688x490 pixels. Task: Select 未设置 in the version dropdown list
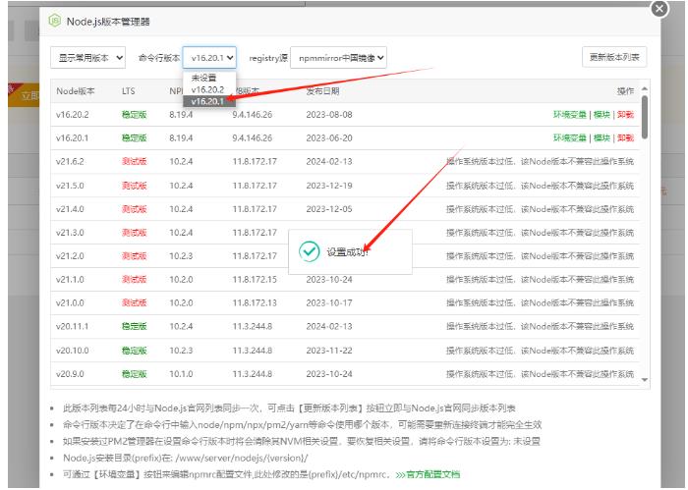(209, 78)
